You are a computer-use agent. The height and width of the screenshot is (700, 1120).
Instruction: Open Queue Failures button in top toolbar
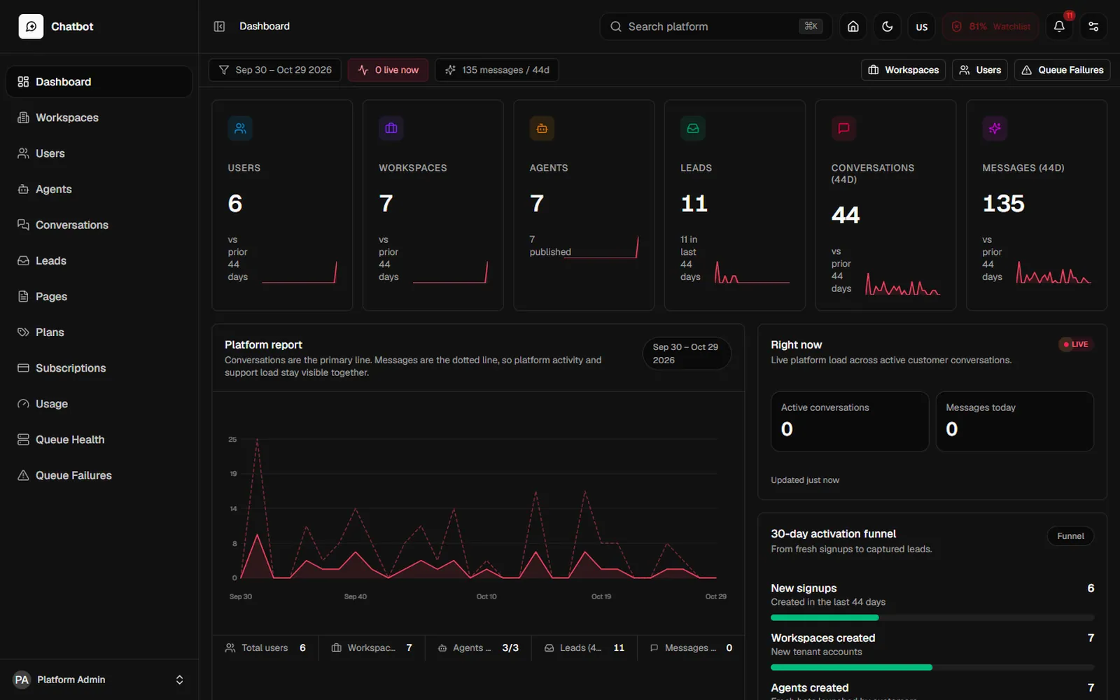point(1062,70)
